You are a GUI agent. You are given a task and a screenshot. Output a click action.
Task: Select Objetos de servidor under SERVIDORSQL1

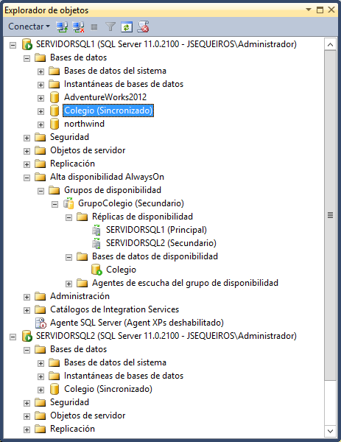pos(88,150)
